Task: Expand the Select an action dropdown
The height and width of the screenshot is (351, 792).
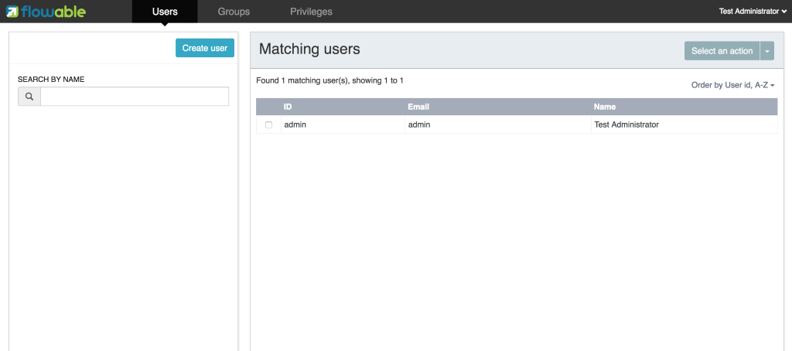Action: coord(767,51)
